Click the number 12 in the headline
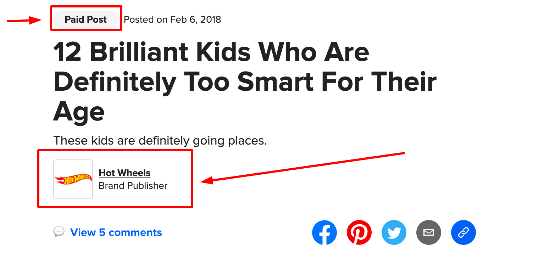 68,52
